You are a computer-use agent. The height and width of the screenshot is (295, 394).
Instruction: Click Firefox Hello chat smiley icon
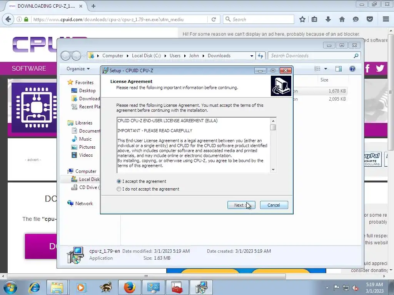coord(356,19)
